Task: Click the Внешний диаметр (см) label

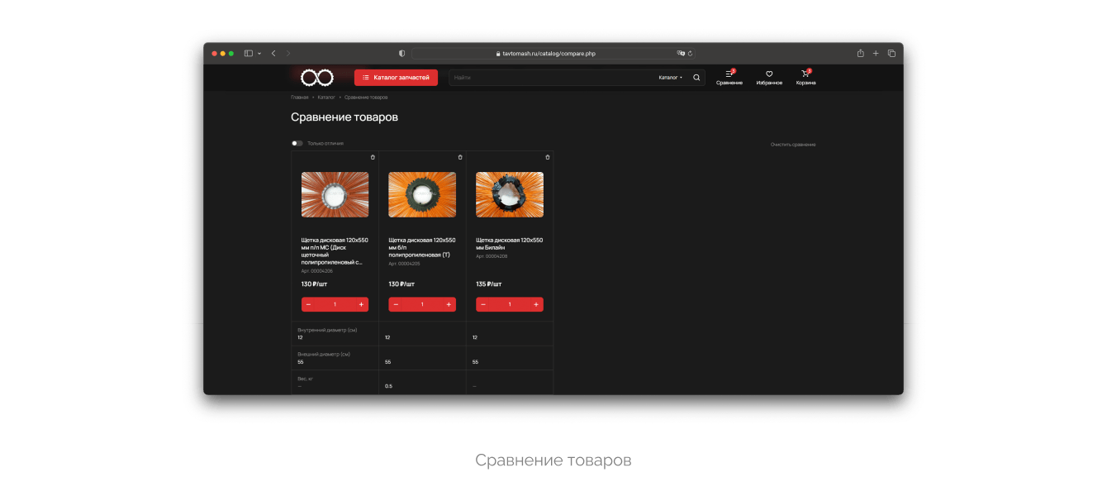Action: (x=324, y=354)
